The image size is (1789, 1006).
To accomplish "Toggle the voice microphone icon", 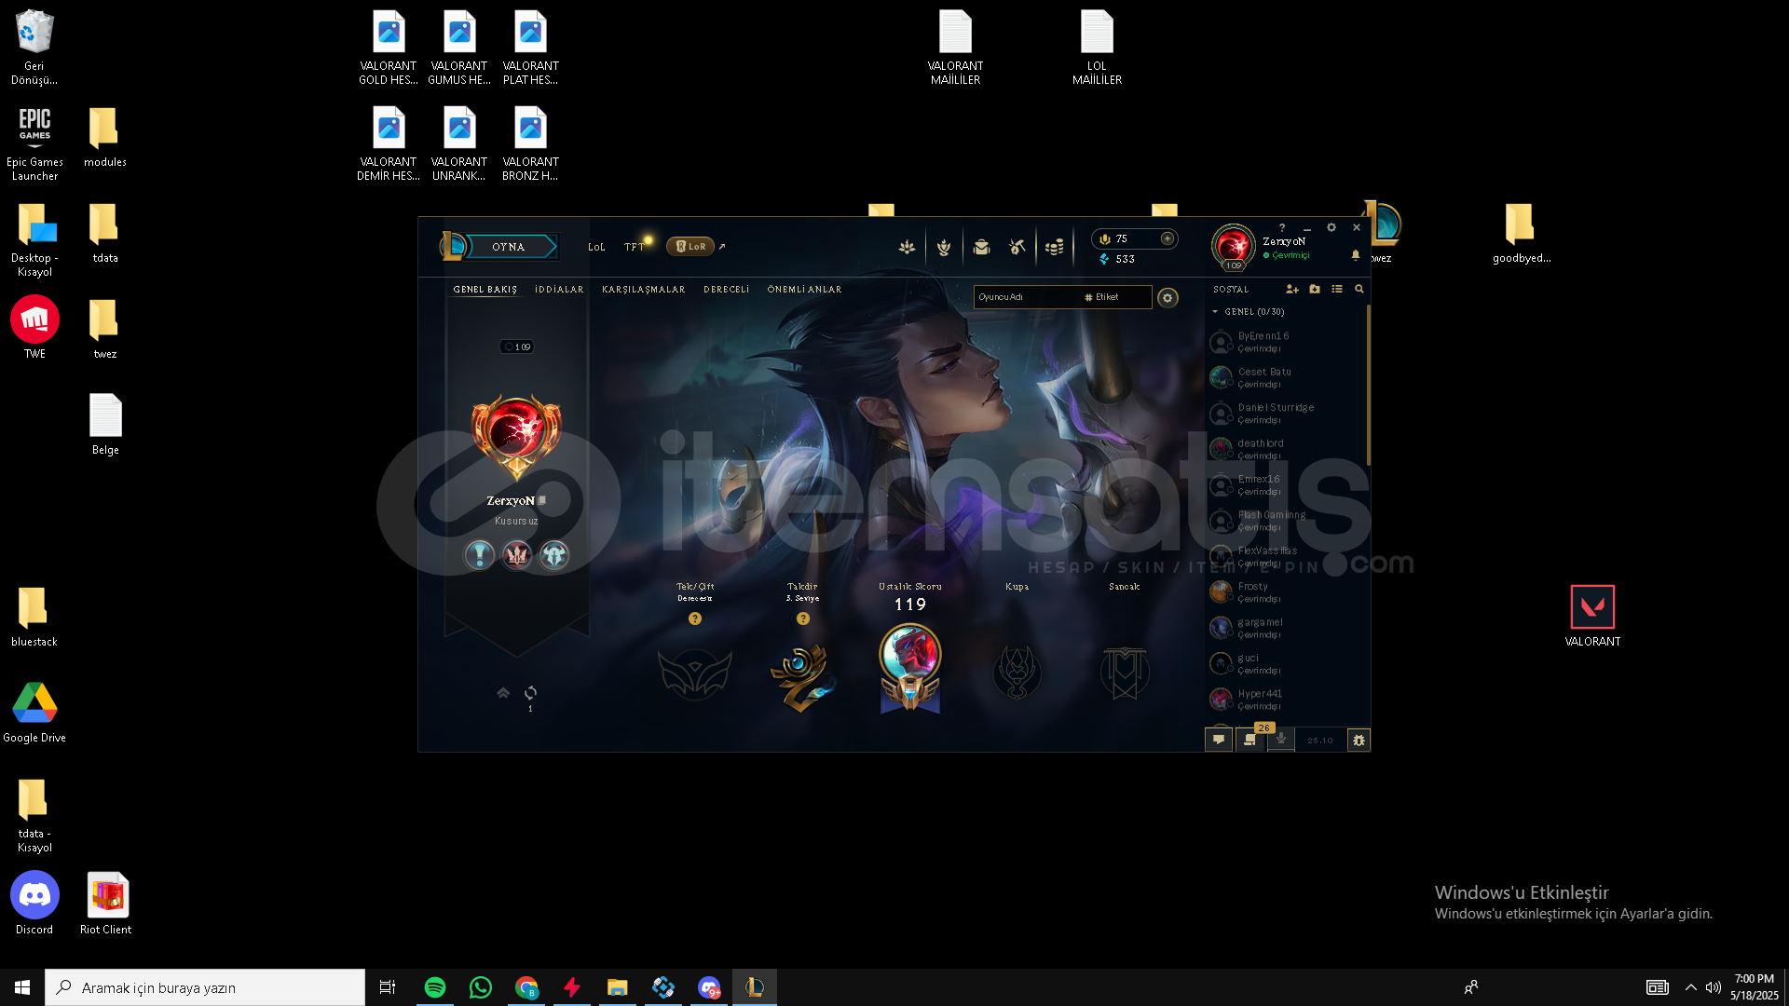I will tap(1281, 740).
